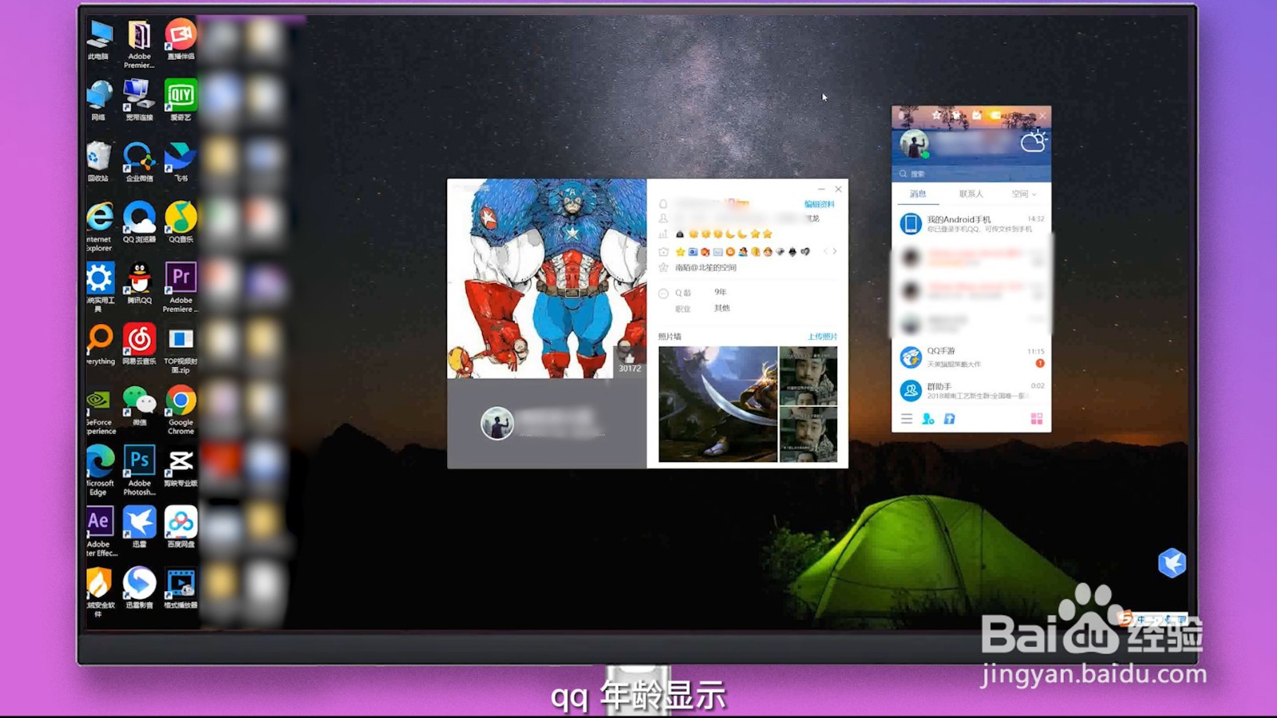The width and height of the screenshot is (1277, 718).
Task: Open the 网络 desktop icon
Action: tap(99, 101)
